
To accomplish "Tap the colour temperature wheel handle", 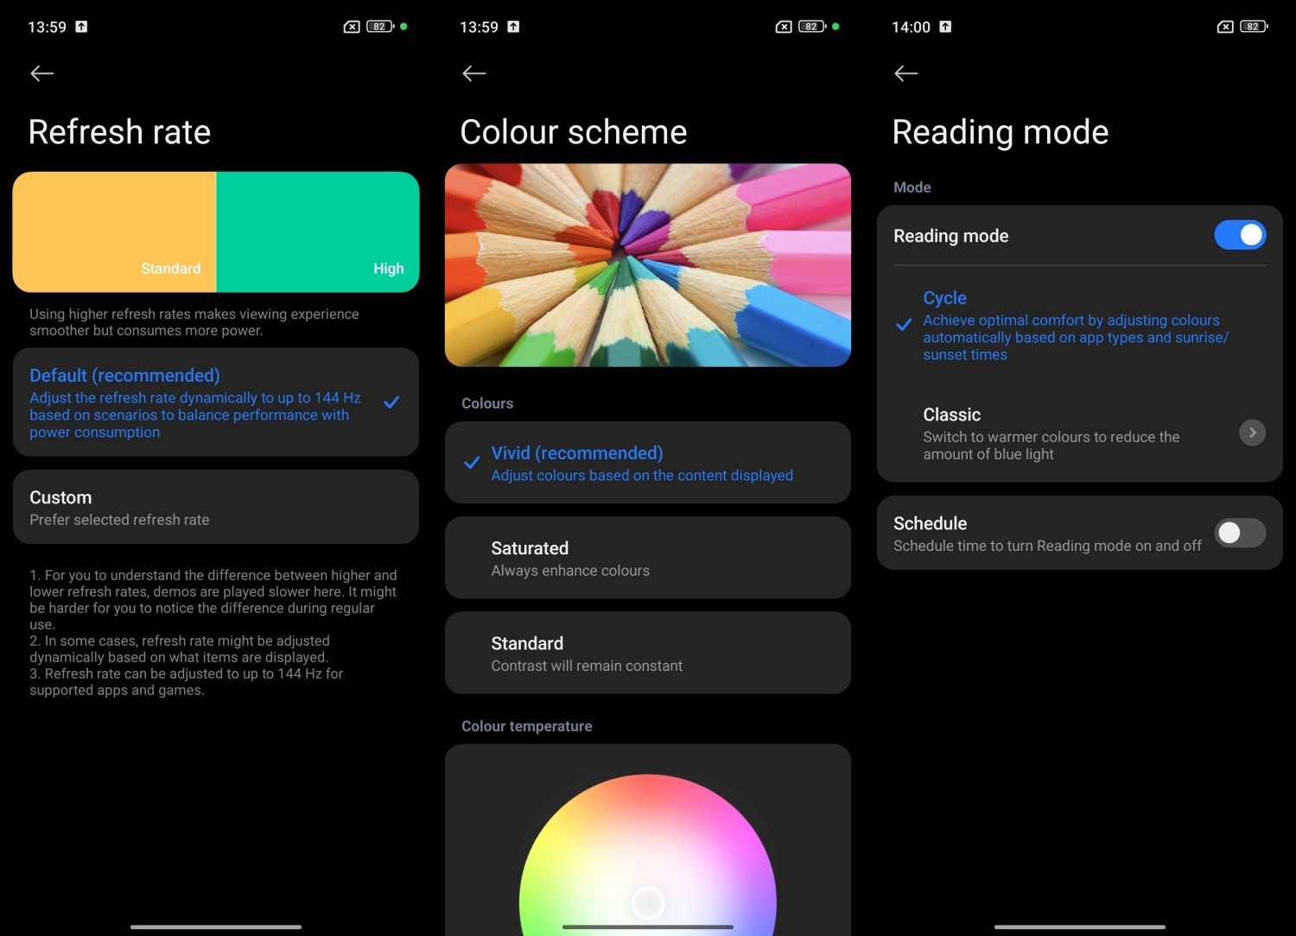I will (x=648, y=902).
